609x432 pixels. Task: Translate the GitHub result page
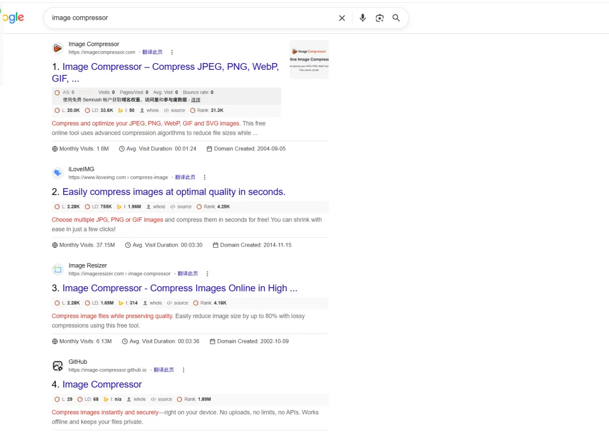pos(164,371)
